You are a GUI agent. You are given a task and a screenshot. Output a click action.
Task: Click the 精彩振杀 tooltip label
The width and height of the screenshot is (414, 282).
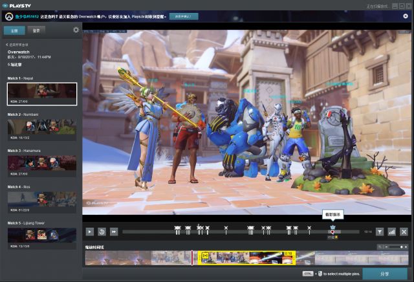332,215
